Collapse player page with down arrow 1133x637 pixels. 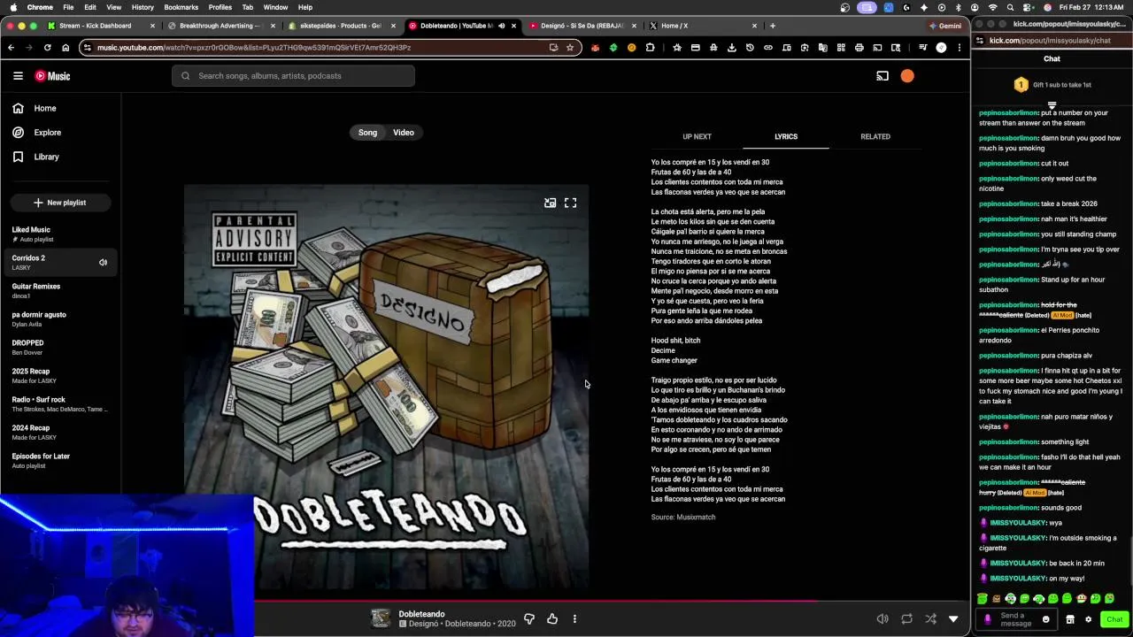point(953,618)
